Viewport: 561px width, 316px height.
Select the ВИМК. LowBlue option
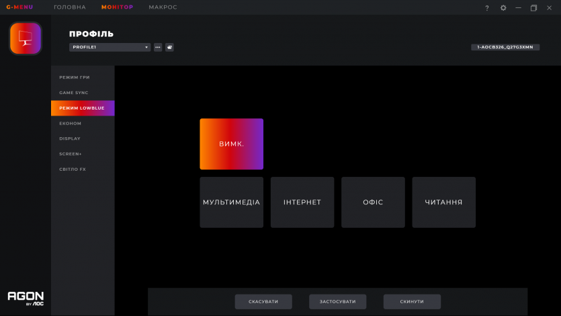click(231, 144)
